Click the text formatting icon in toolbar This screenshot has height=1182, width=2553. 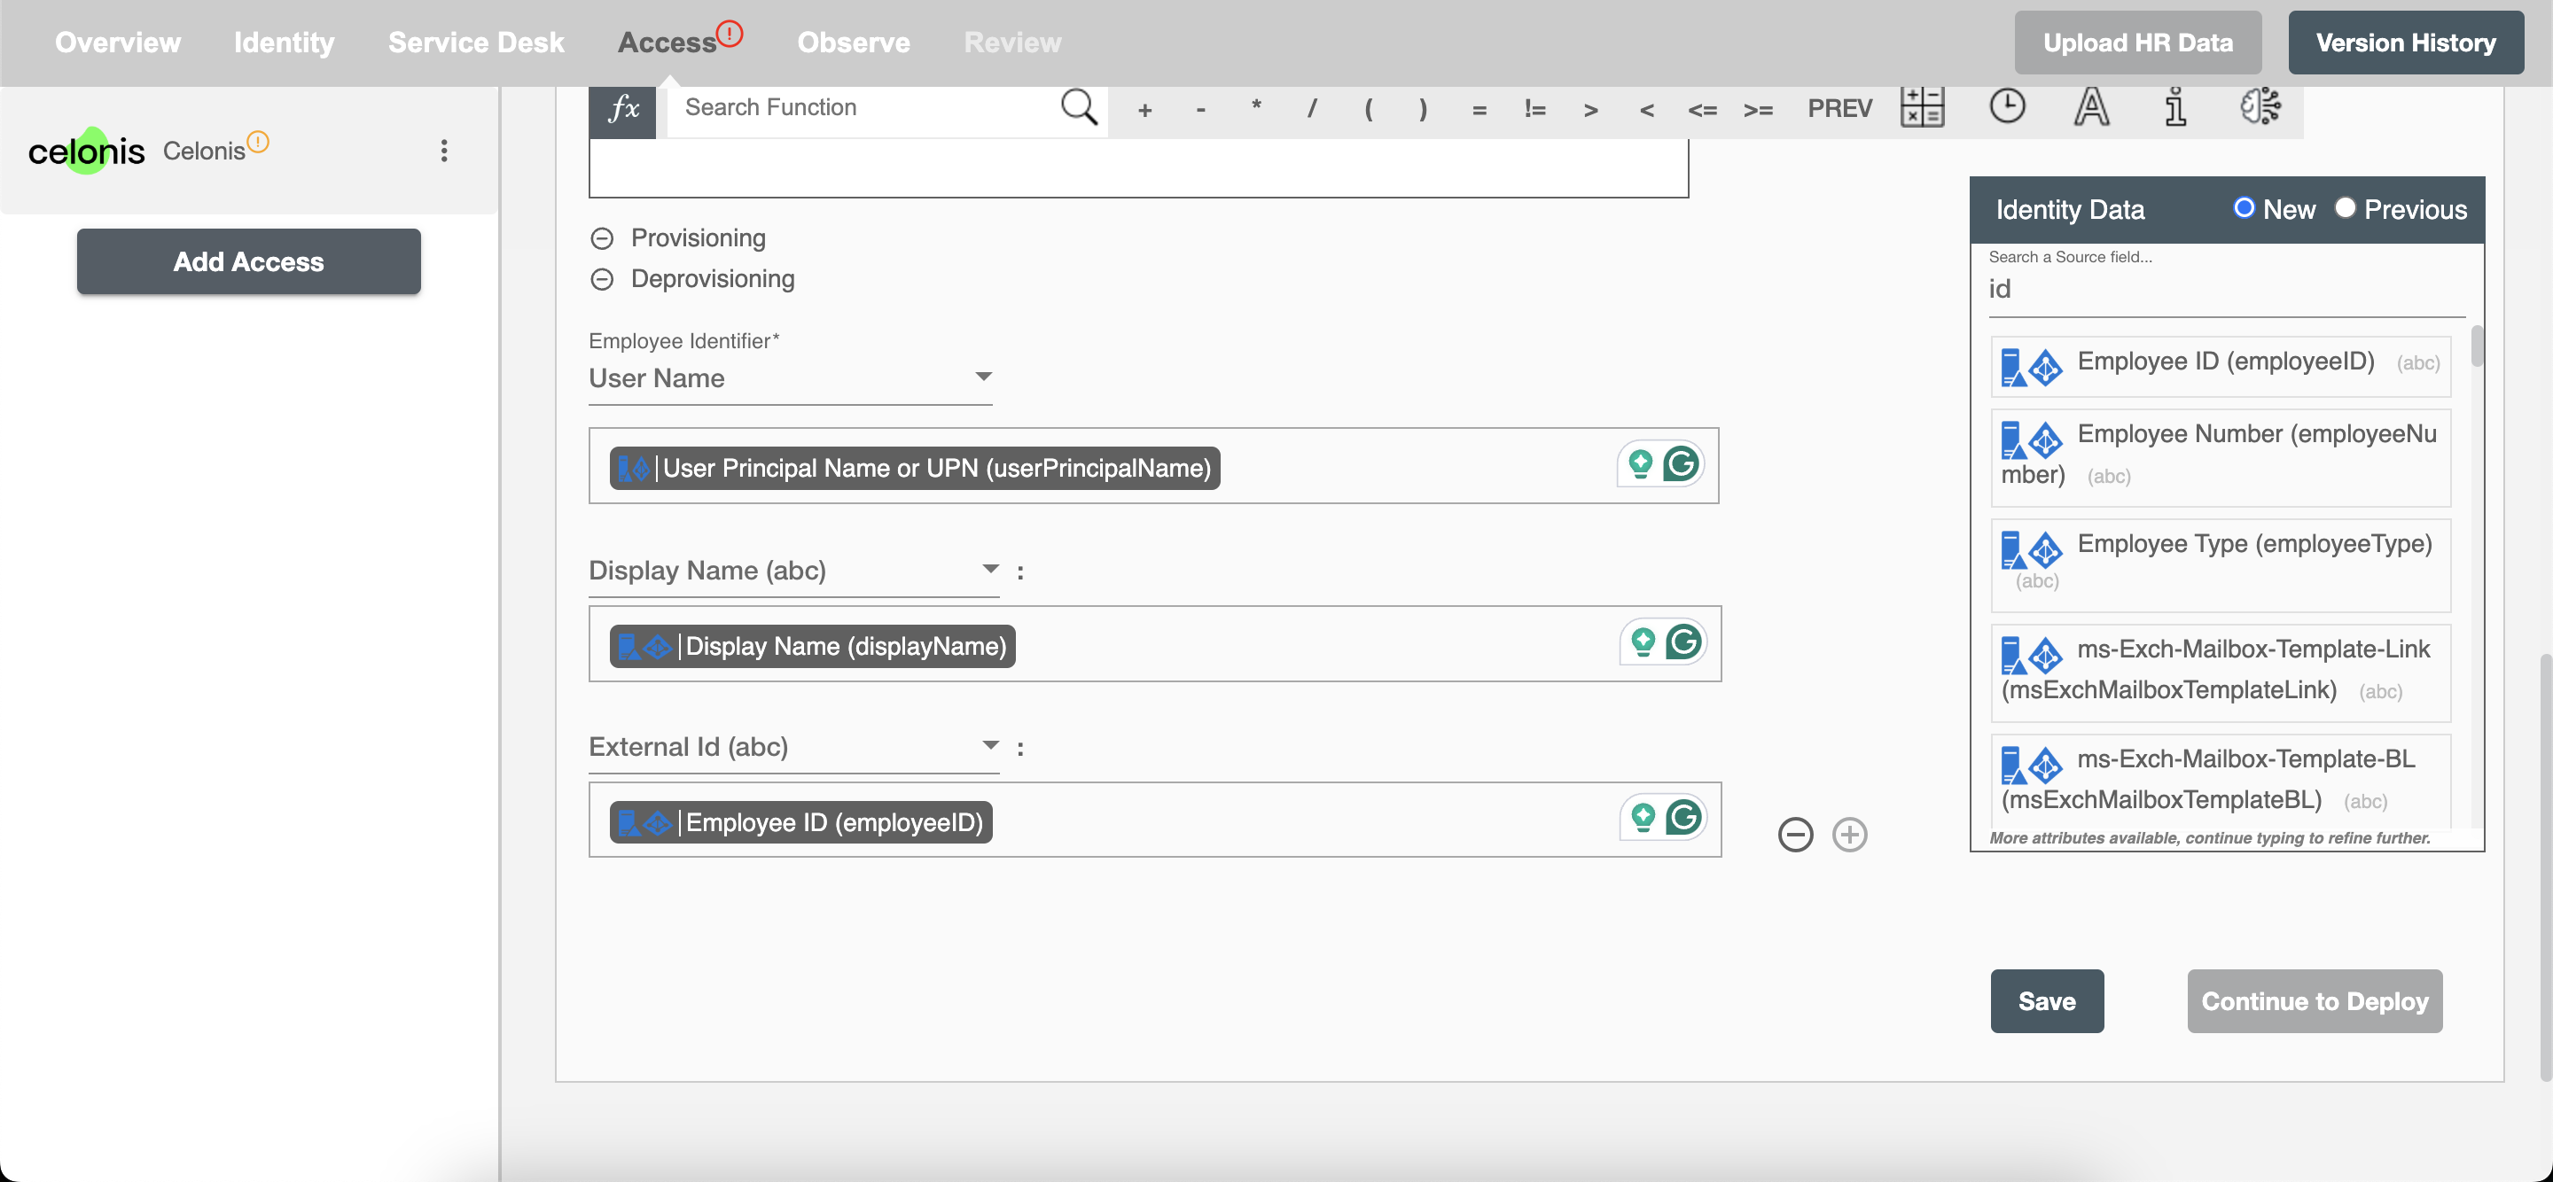pos(2089,105)
